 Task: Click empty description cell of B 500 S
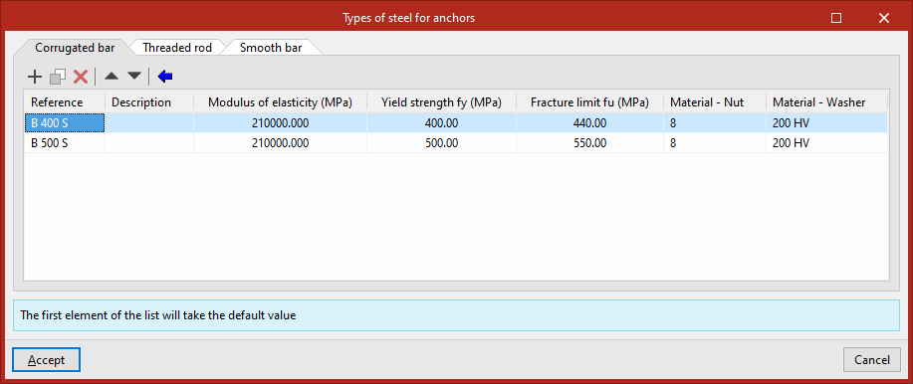pos(149,142)
